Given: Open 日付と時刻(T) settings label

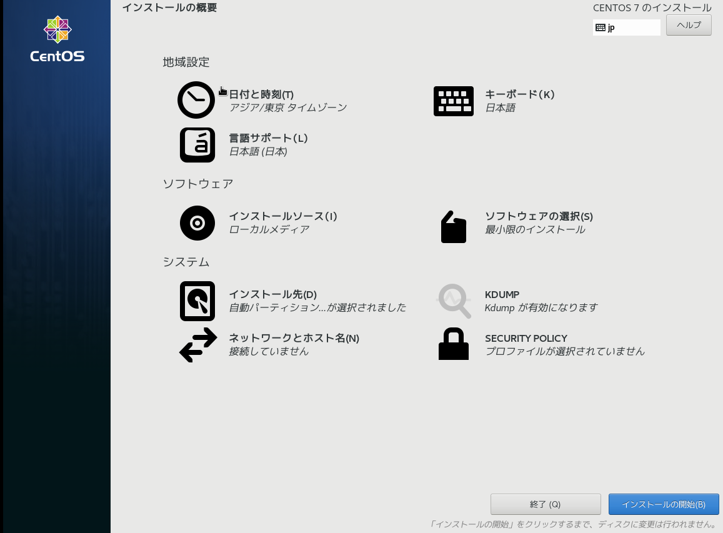Looking at the screenshot, I should 261,94.
